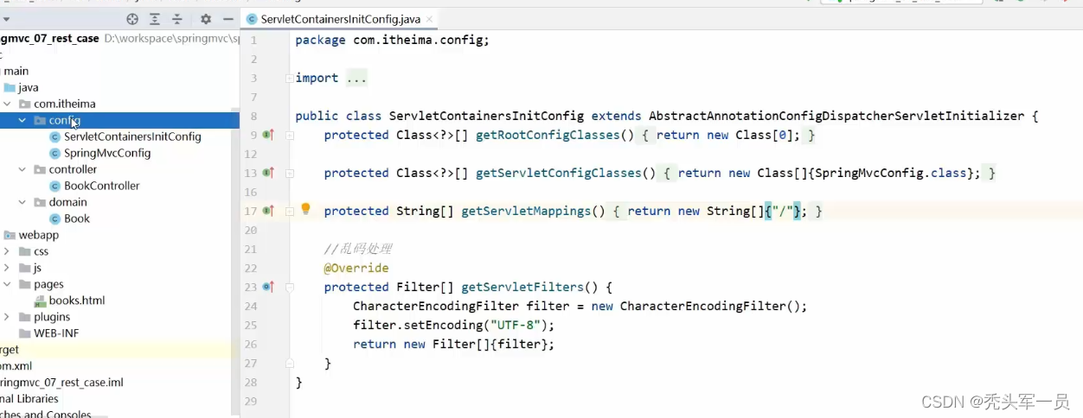Unfold the getRootConfigClasses method on line 9
This screenshot has width=1083, height=418.
coord(290,135)
